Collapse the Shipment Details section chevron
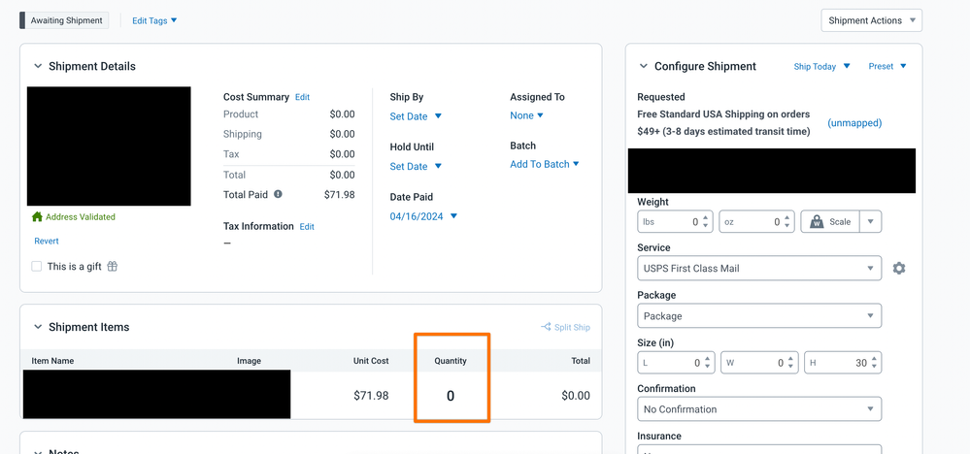Image resolution: width=970 pixels, height=454 pixels. tap(38, 67)
